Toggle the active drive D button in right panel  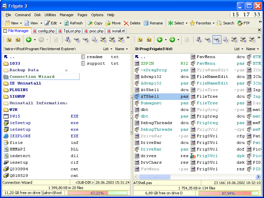pyautogui.click(x=217, y=40)
